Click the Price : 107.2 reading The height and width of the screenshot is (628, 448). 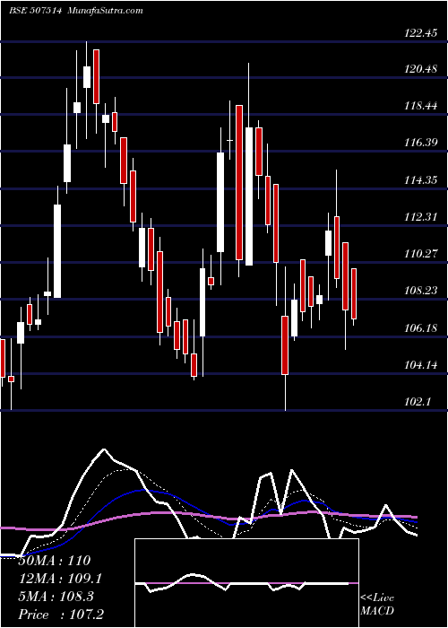coord(60,615)
